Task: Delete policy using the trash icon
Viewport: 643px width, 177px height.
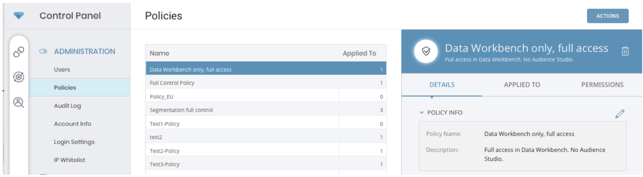Action: (625, 51)
